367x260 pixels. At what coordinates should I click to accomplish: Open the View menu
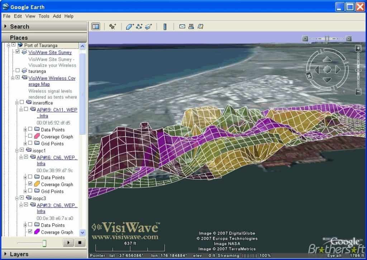[x=30, y=16]
